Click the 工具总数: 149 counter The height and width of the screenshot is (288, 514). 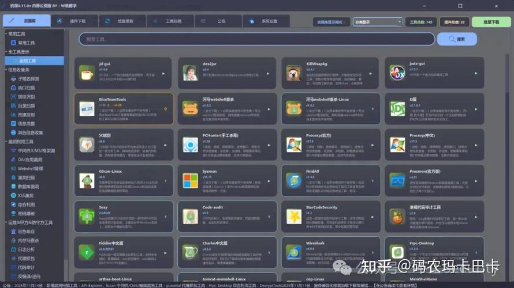(421, 22)
